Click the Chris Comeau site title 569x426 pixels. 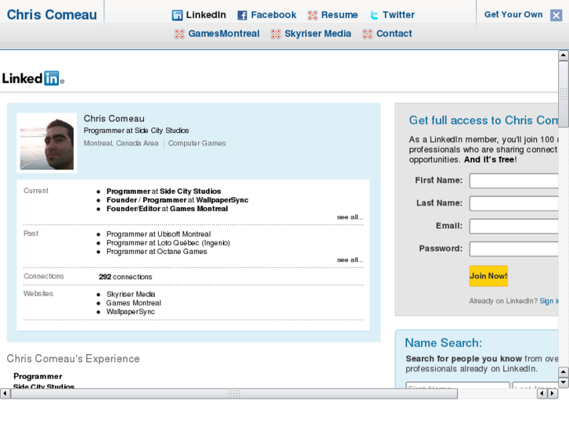click(52, 15)
